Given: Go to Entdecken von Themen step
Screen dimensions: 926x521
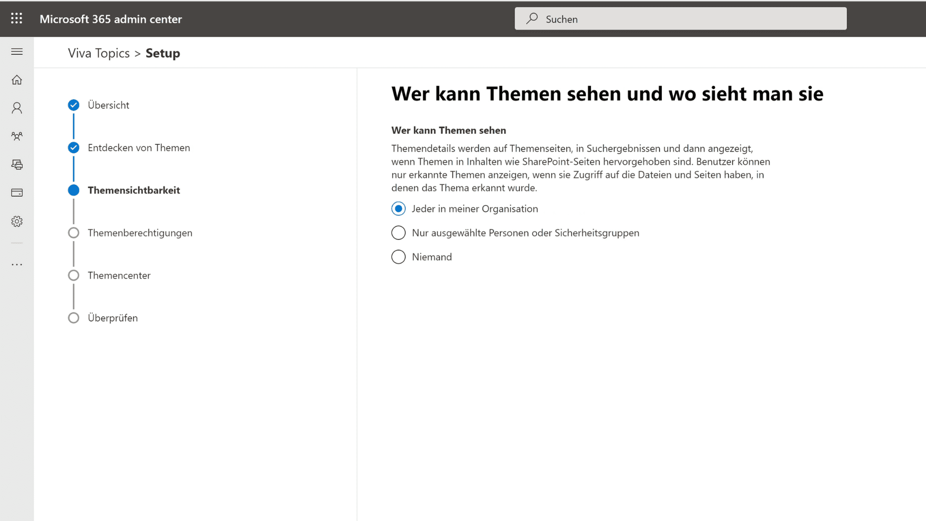Looking at the screenshot, I should [139, 148].
